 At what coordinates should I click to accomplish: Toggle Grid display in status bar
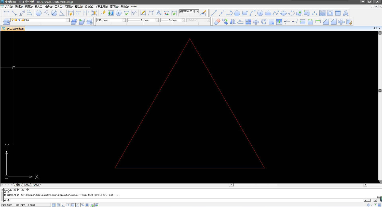58,205
